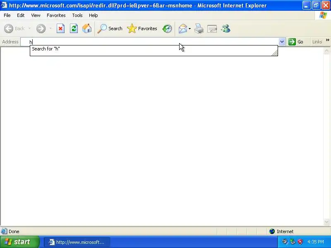The image size is (331, 248).
Task: Open the Favorites pane star button
Action: click(142, 29)
